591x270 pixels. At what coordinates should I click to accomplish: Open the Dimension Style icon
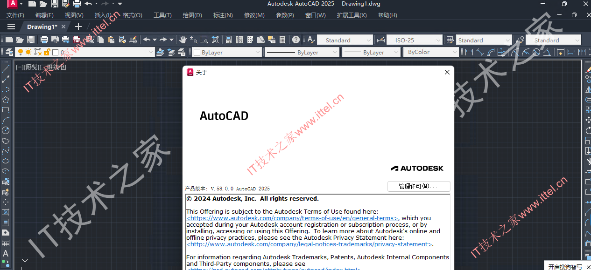tap(380, 40)
